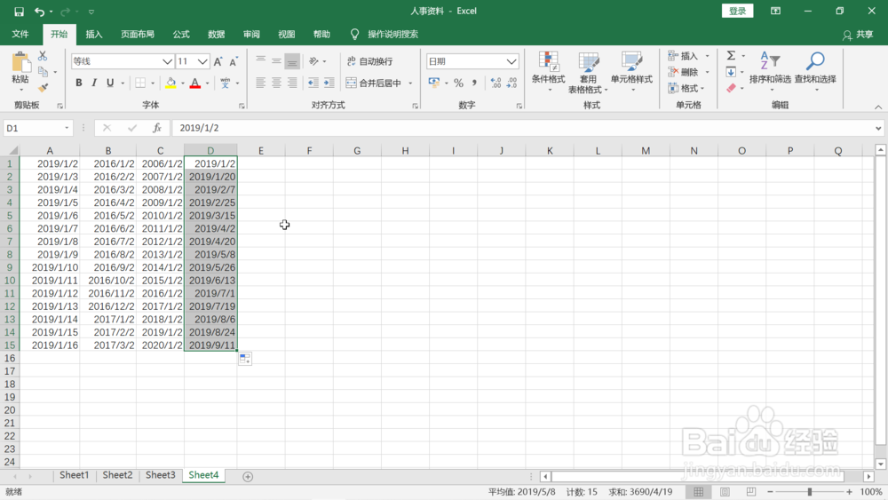Expand the Name Box dropdown
The image size is (888, 500).
(67, 128)
